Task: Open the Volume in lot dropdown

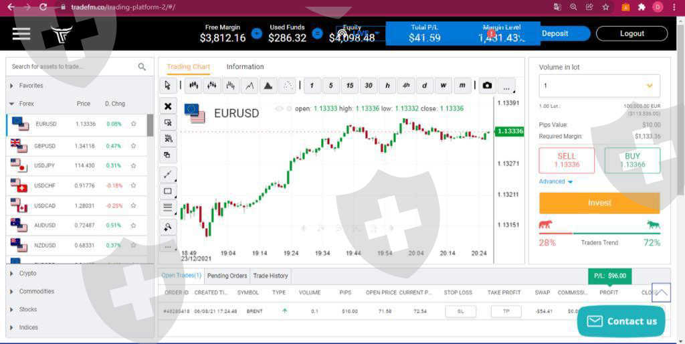Action: click(599, 86)
